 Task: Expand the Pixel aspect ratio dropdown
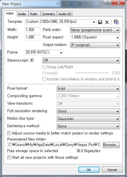(x=95, y=38)
